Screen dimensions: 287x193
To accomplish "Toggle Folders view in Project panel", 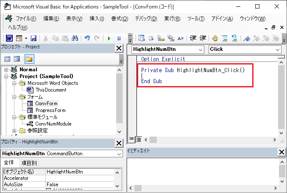I will (x=29, y=59).
